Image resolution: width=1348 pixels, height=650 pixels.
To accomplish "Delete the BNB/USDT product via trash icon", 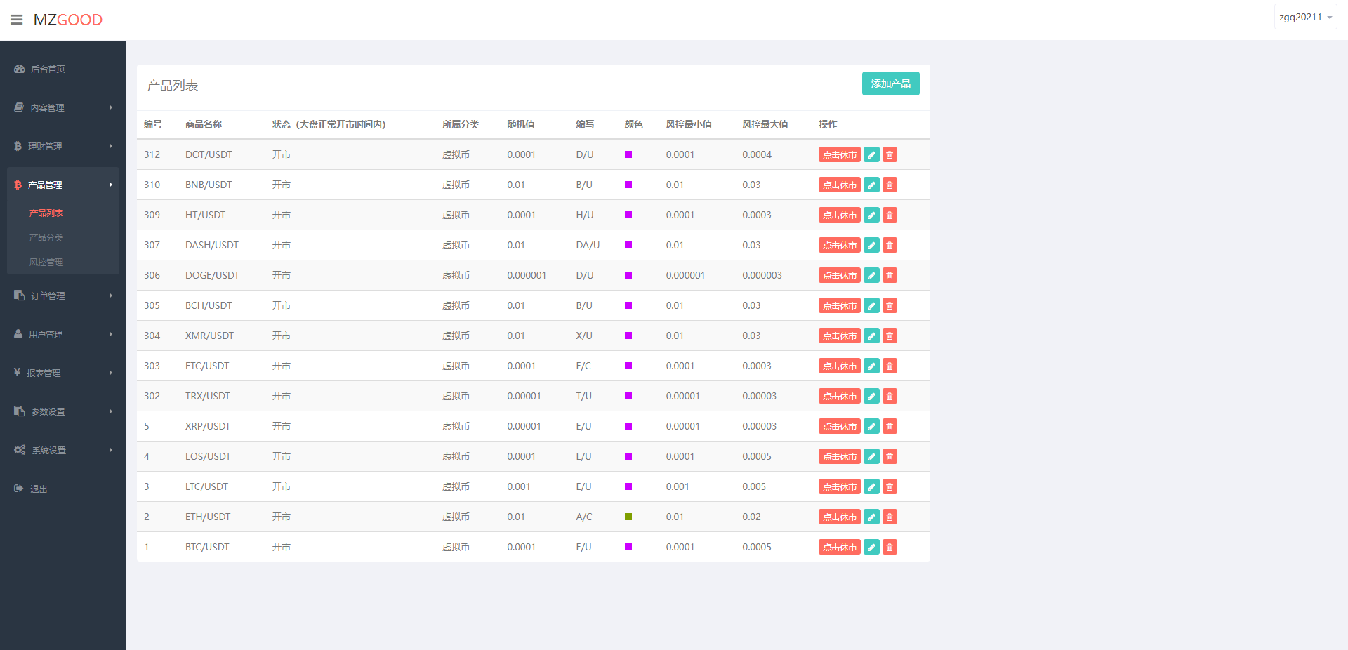I will click(x=890, y=185).
